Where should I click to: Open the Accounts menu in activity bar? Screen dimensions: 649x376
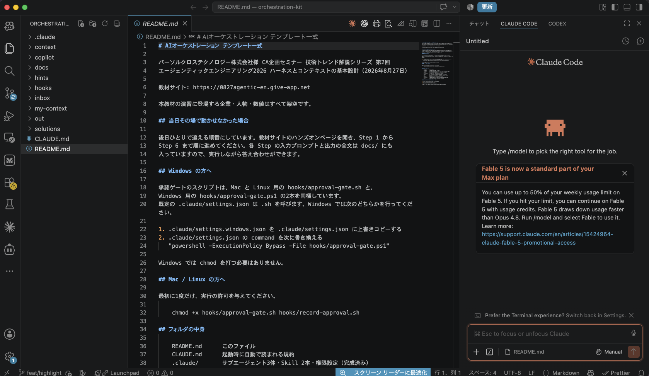pyautogui.click(x=9, y=334)
